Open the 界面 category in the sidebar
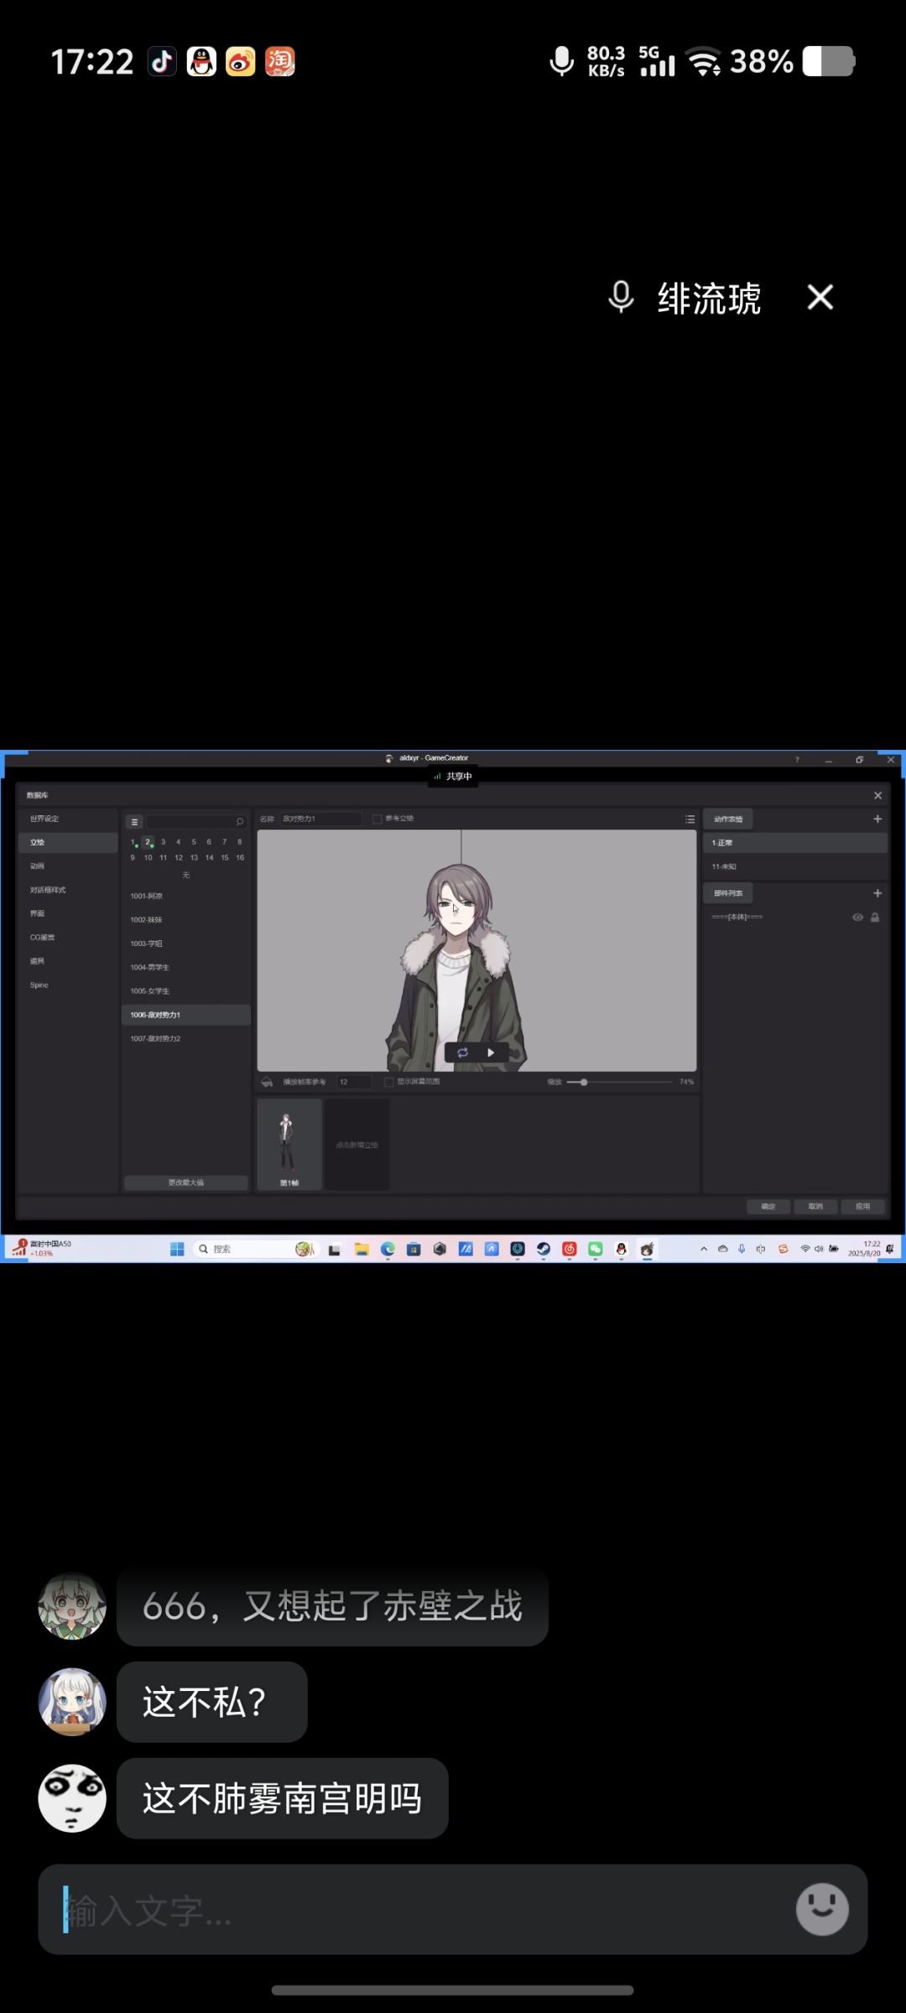Image resolution: width=906 pixels, height=2013 pixels. pos(68,913)
